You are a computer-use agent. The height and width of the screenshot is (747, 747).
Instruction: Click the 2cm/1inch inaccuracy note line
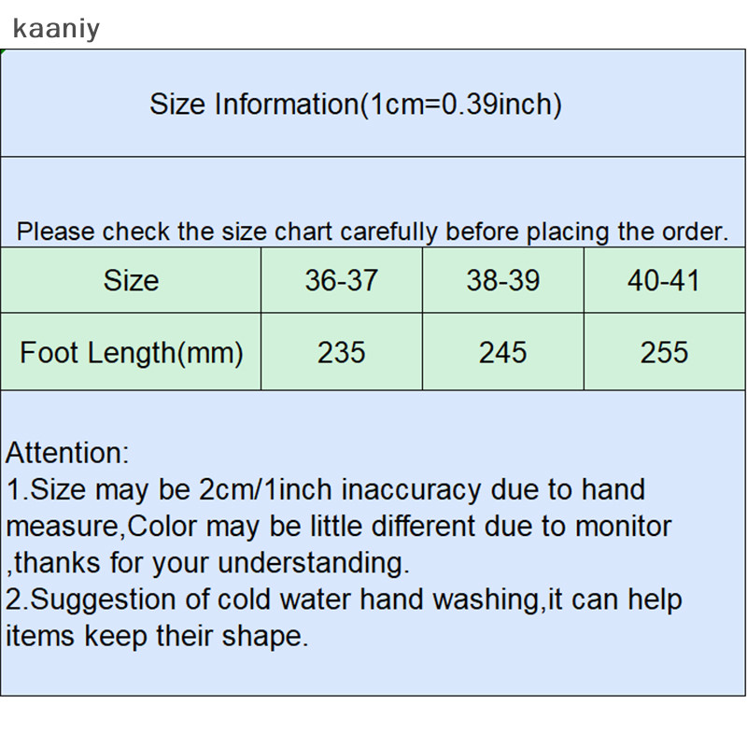(x=326, y=489)
